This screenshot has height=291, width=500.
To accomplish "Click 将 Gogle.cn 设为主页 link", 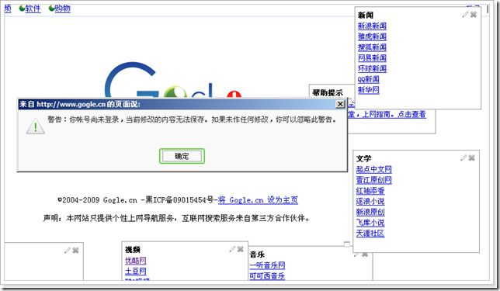I will pos(258,200).
